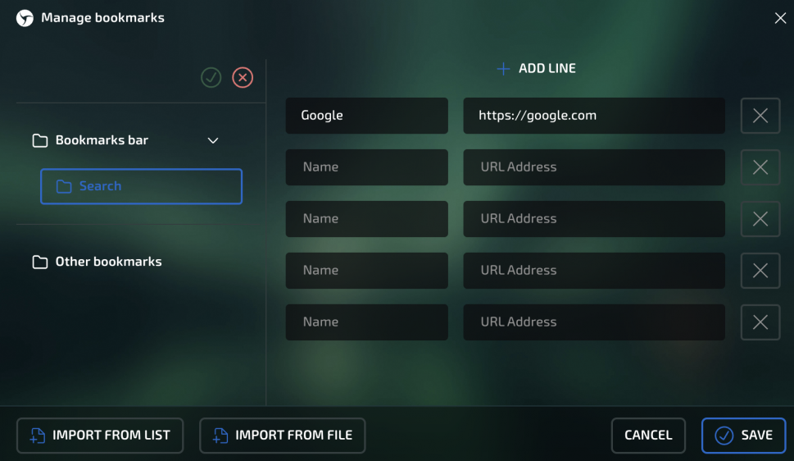Focus the https://google.com URL field
Screen dimensions: 794x461
click(594, 116)
